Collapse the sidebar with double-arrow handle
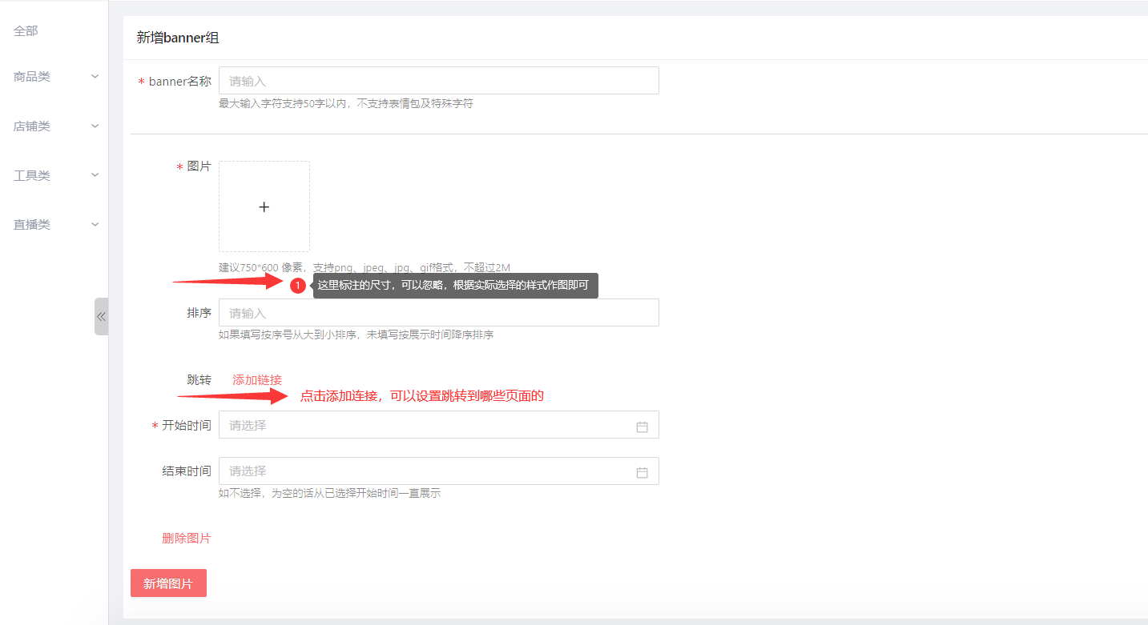1148x625 pixels. point(101,316)
